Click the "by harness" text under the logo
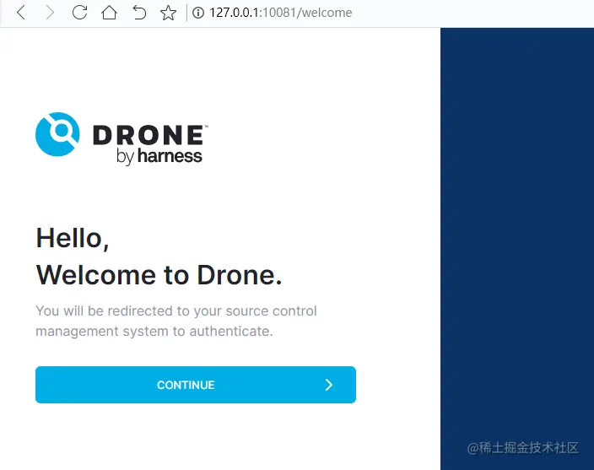The height and width of the screenshot is (470, 594). pyautogui.click(x=159, y=156)
